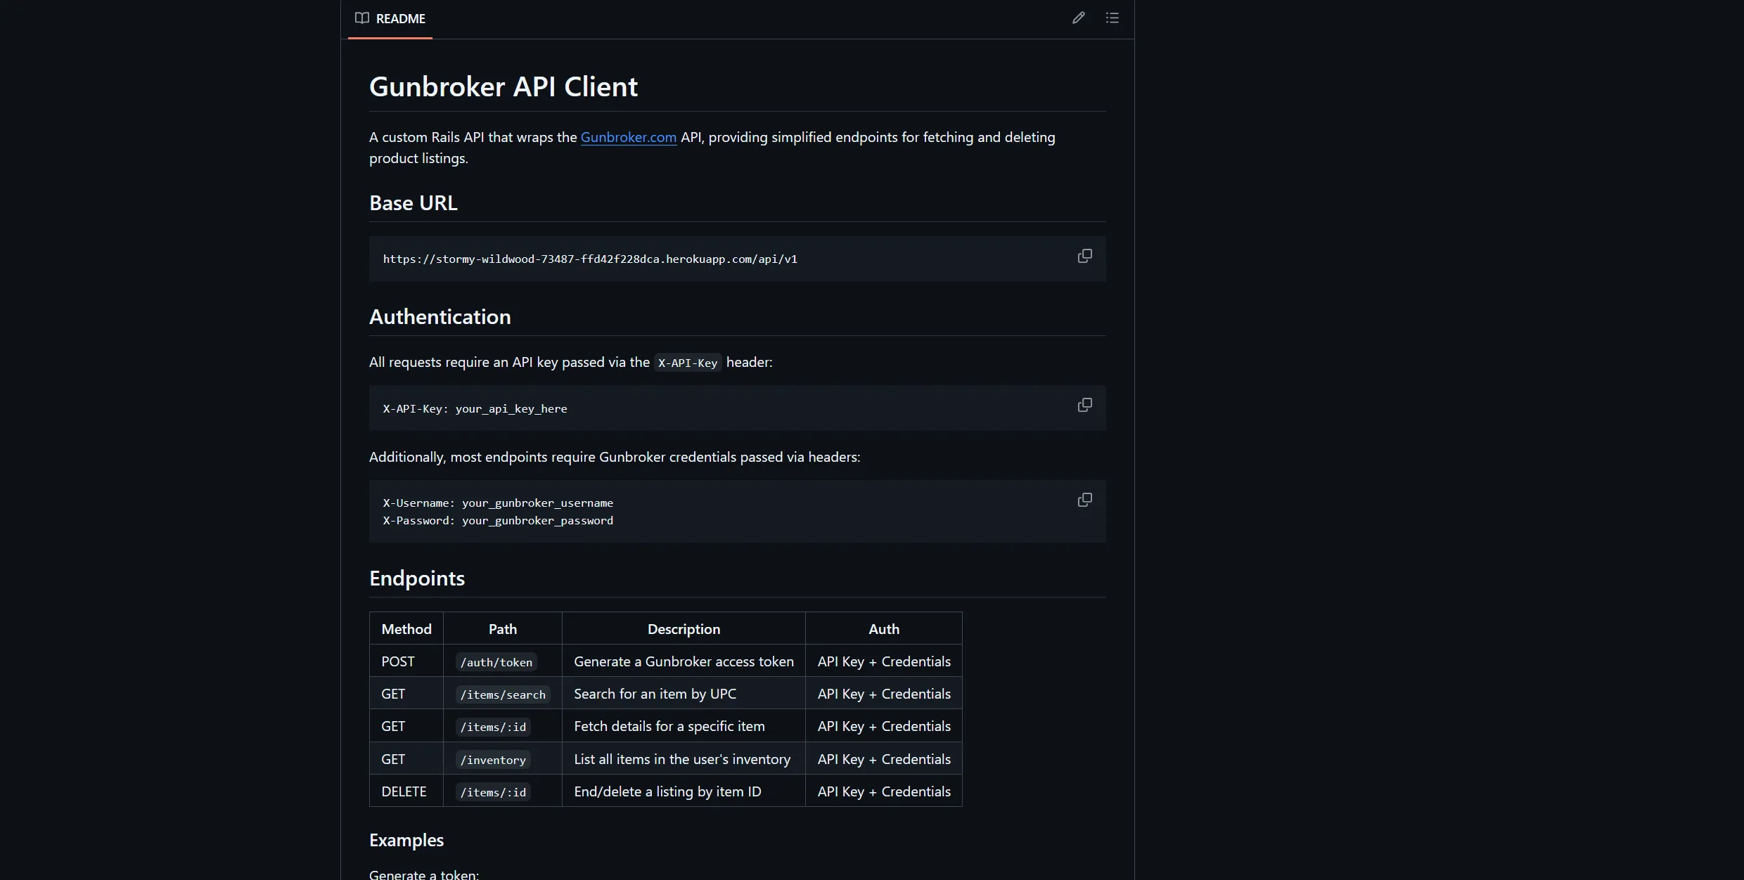Copy the X-Username and X-Password block

coord(1084,500)
